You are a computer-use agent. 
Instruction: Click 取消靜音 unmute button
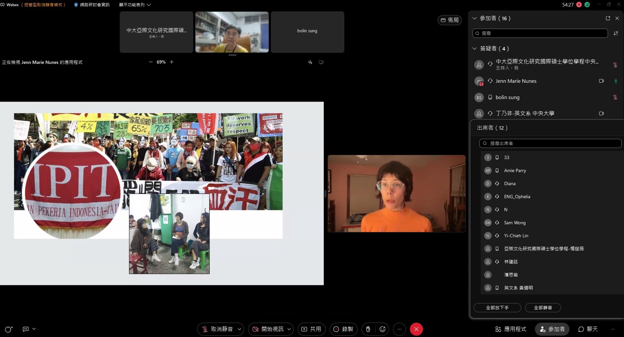point(217,329)
